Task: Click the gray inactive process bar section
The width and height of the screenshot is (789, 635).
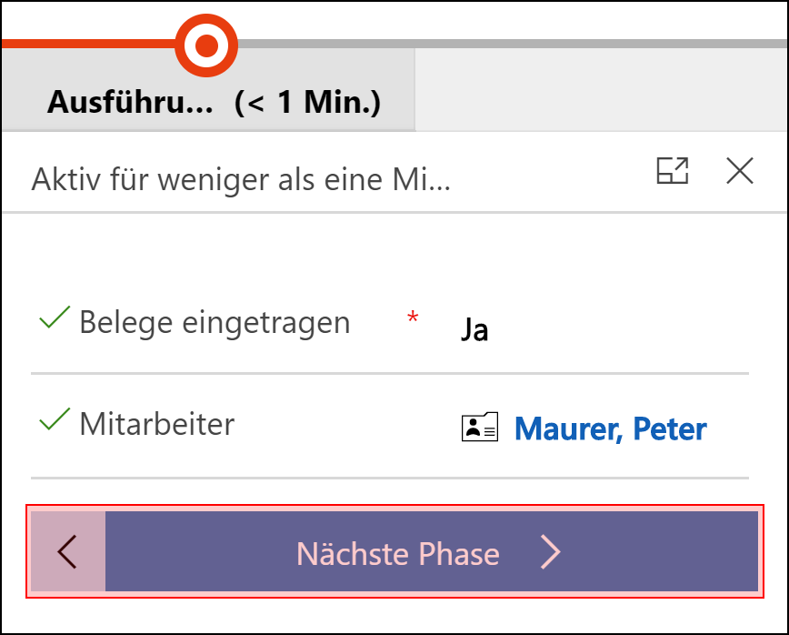Action: [513, 44]
